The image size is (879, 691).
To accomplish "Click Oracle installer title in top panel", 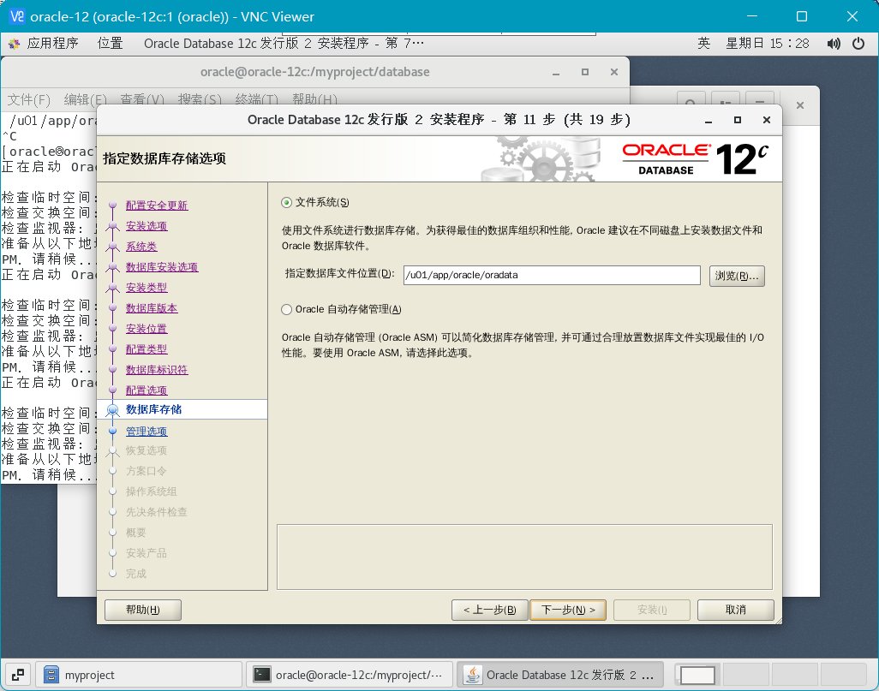I will (x=284, y=43).
